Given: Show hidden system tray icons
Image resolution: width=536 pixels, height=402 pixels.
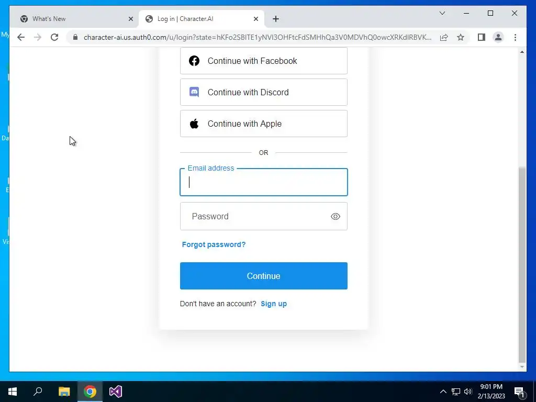Looking at the screenshot, I should 443,392.
